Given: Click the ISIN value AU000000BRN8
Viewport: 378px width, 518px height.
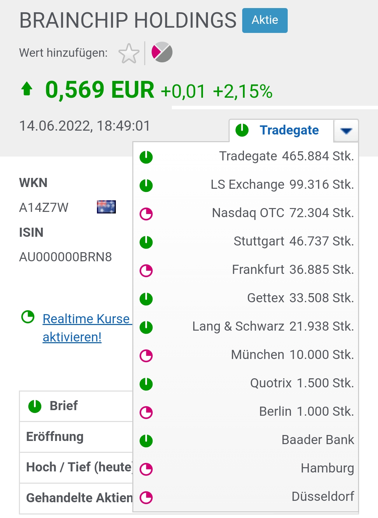Looking at the screenshot, I should pyautogui.click(x=65, y=257).
